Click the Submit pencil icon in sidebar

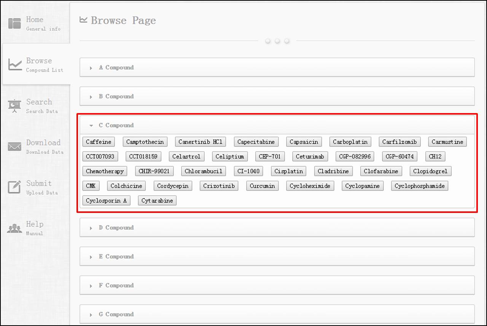click(14, 187)
